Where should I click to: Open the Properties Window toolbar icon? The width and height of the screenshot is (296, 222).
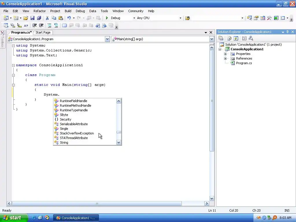click(x=256, y=18)
